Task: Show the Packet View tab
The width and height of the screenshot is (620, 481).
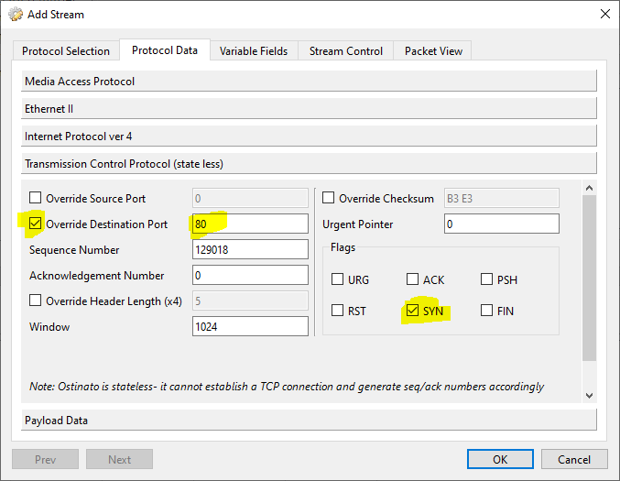Action: (433, 51)
